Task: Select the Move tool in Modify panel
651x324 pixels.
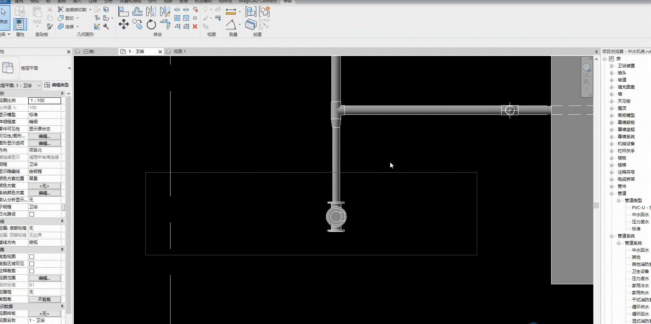Action: click(x=124, y=25)
